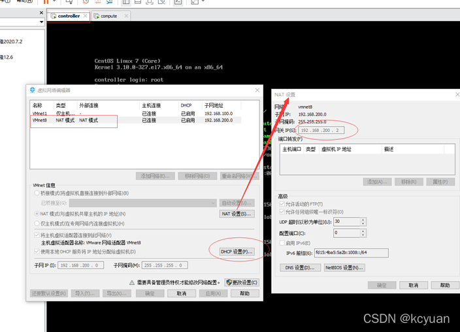The width and height of the screenshot is (460, 332).
Task: Open NAT 设置 from the network editor
Action: pos(237,214)
